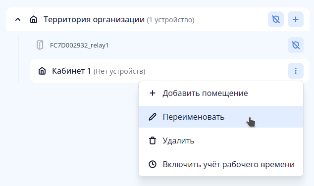Viewport: 314px width, 186px height.
Task: Click the trash can icon beside Удалить
Action: [153, 140]
